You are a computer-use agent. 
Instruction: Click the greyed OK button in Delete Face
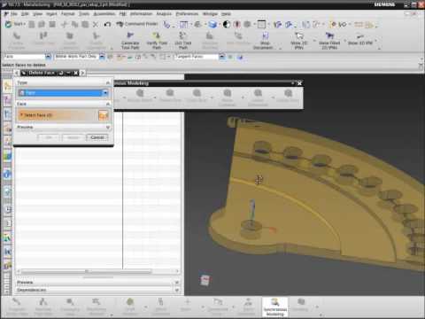click(49, 137)
